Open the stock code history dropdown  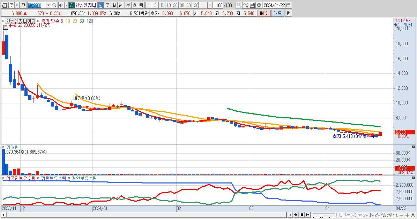(x=49, y=5)
